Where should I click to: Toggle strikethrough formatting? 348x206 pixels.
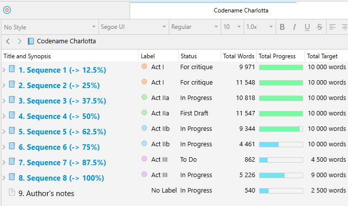[x=320, y=27]
